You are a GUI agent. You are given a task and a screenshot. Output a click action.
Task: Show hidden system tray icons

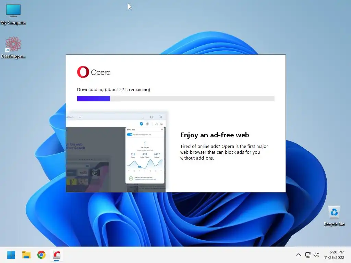(299, 255)
